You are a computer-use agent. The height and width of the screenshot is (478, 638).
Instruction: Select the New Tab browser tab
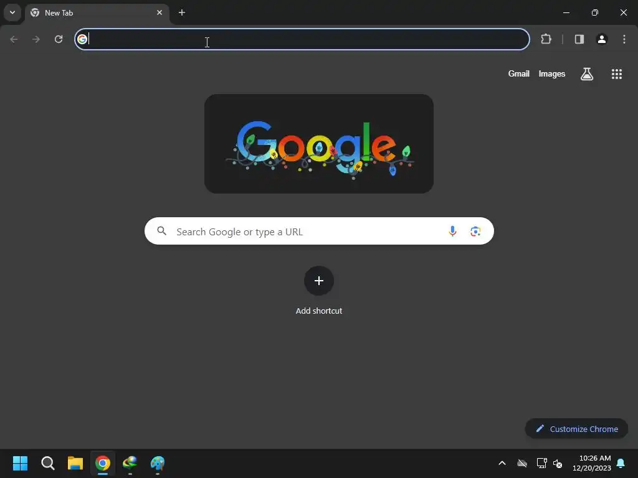97,13
